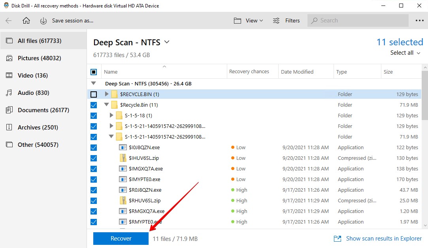Click the save session download icon

point(43,20)
